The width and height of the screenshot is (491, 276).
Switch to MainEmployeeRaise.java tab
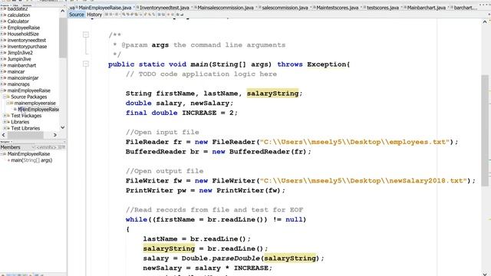pos(104,8)
